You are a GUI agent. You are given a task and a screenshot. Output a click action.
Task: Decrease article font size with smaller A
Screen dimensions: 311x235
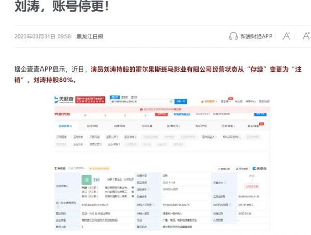pos(286,36)
